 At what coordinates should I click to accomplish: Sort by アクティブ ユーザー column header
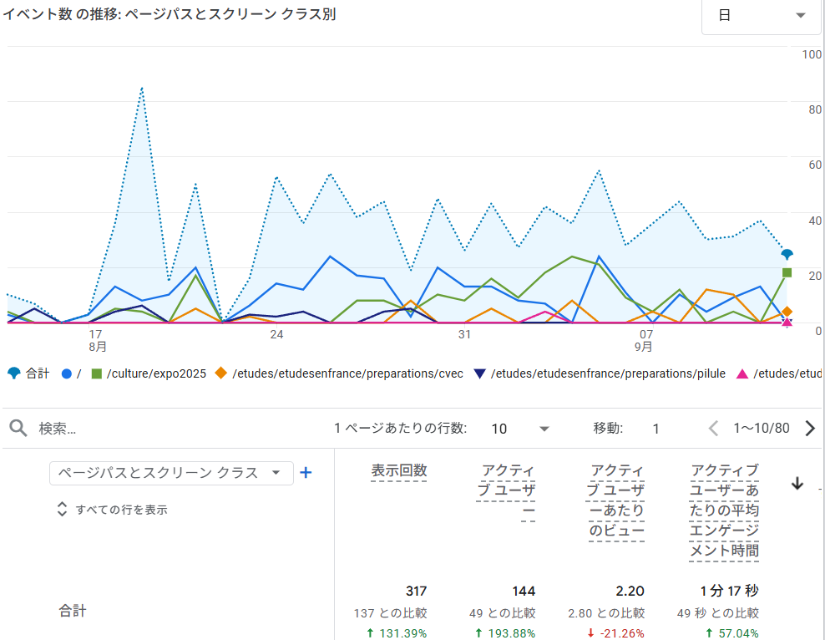(507, 491)
